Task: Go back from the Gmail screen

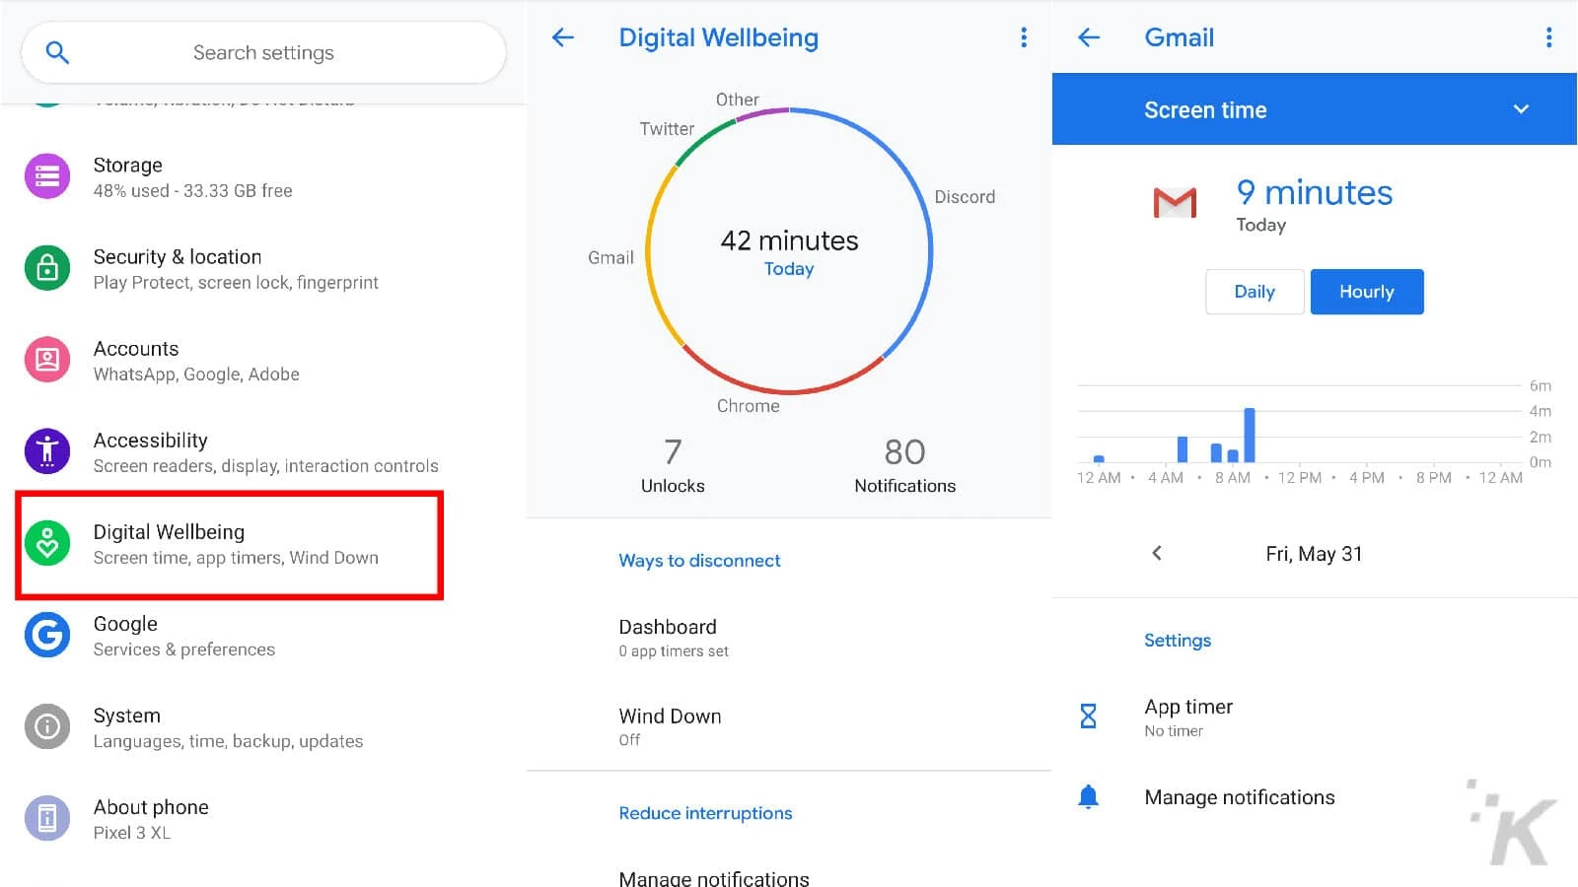Action: click(1089, 37)
